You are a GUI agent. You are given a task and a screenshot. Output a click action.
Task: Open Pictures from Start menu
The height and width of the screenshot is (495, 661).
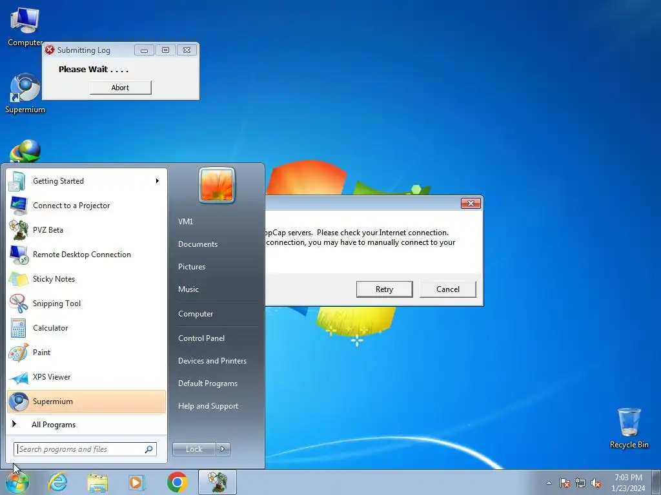(192, 267)
